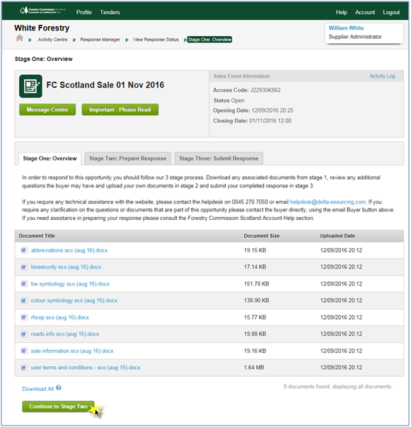Image resolution: width=411 pixels, height=427 pixels.
Task: Click the sales event document icon
Action: (30, 86)
